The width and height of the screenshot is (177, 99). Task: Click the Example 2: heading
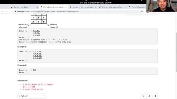(x=22, y=47)
